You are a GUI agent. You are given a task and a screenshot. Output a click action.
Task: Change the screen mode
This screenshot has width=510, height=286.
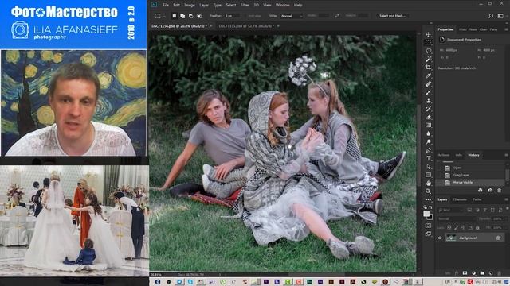(x=429, y=234)
